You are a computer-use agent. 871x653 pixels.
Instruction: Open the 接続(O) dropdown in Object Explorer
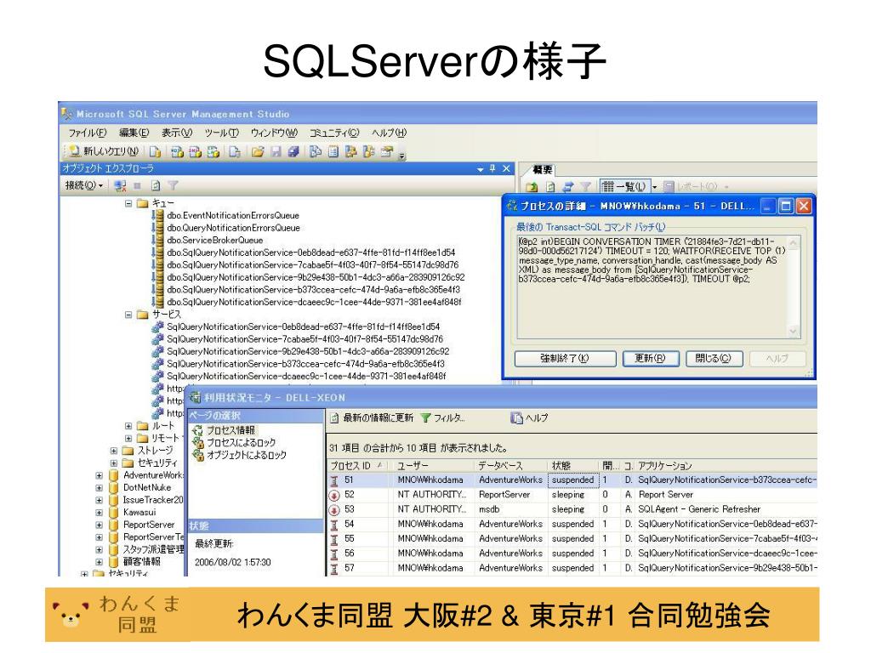coord(84,185)
